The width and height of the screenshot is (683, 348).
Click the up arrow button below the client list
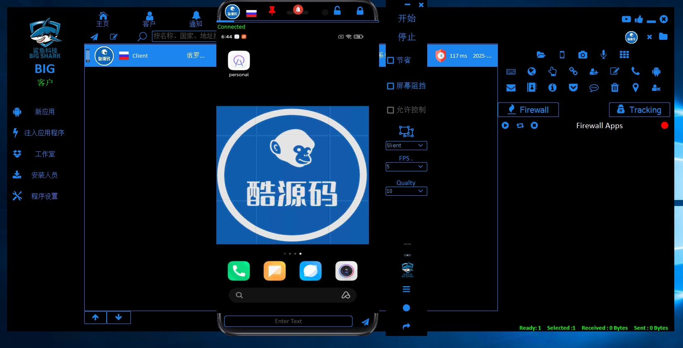(95, 317)
